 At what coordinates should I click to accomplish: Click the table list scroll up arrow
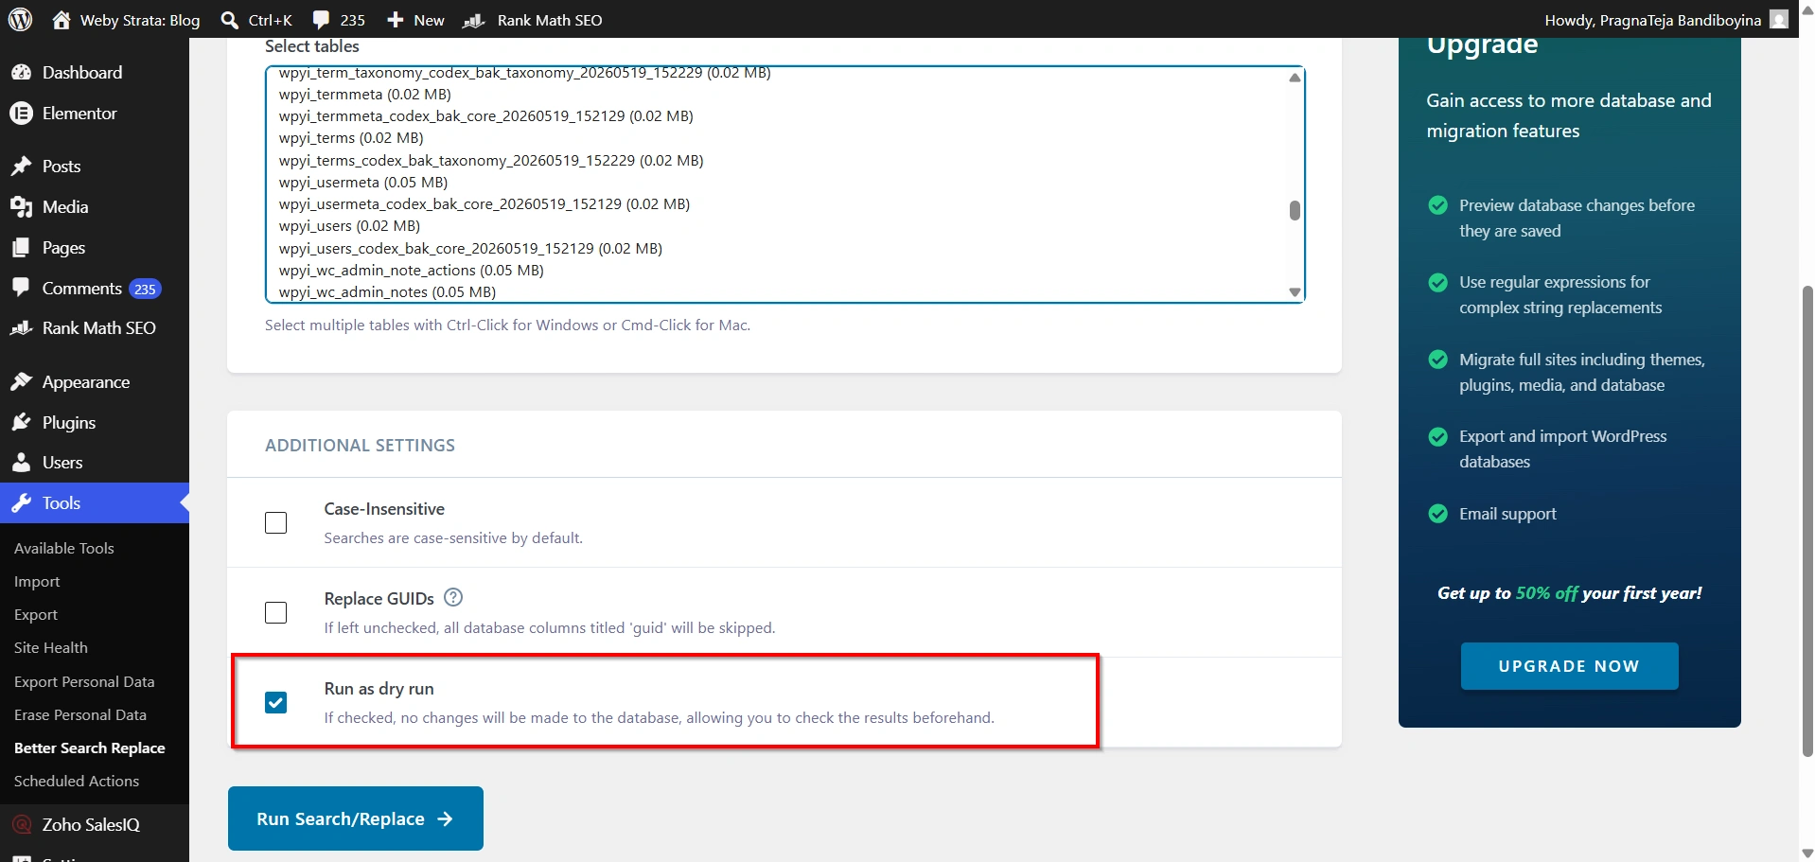click(1295, 78)
